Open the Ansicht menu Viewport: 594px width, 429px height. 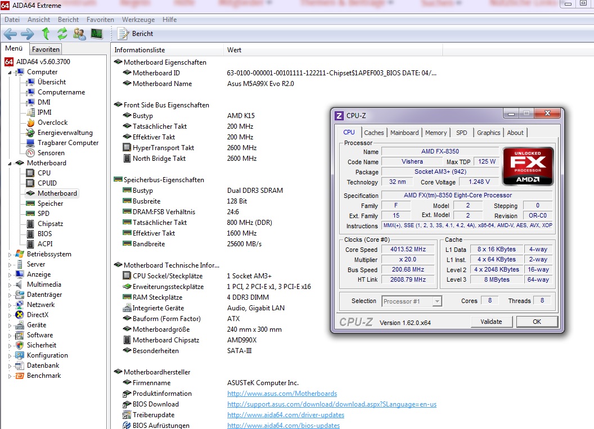(39, 19)
